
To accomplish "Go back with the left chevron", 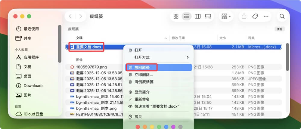I will [x=70, y=16].
